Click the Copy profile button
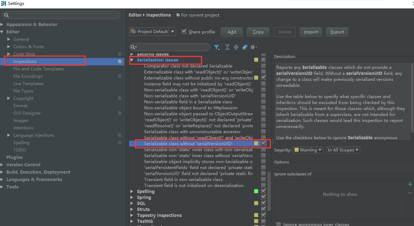414x226 pixels. tap(258, 32)
